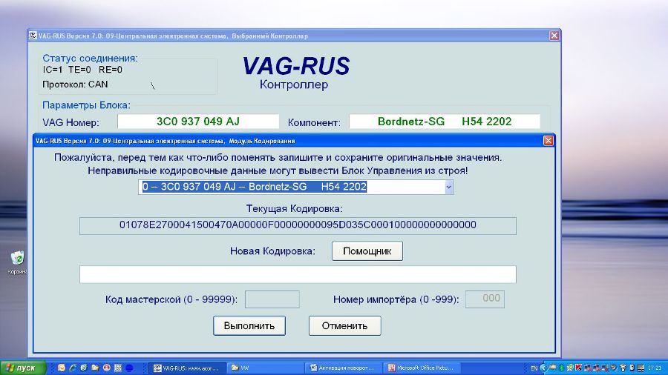Click the EN language indicator in taskbar

pyautogui.click(x=534, y=368)
